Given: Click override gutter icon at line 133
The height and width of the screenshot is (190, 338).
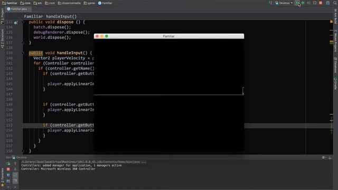Looking at the screenshot, I should [15, 22].
